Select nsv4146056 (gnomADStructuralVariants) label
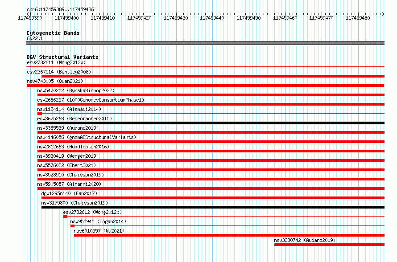Screen dimensions: 397x262 [x=87, y=137]
